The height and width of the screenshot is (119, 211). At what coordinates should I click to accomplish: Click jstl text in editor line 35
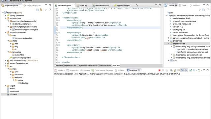pyautogui.click(x=88, y=37)
